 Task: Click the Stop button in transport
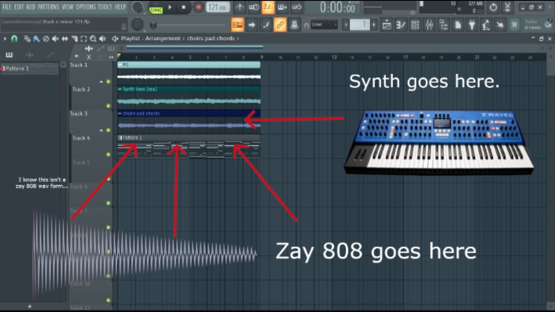(x=183, y=7)
